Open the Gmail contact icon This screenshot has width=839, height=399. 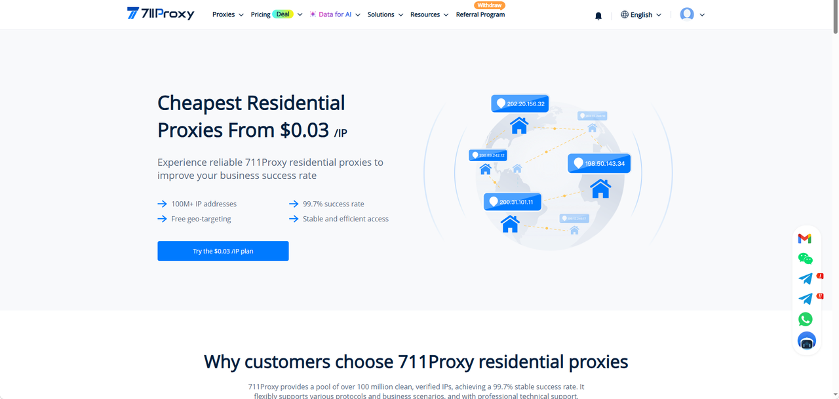pyautogui.click(x=805, y=238)
